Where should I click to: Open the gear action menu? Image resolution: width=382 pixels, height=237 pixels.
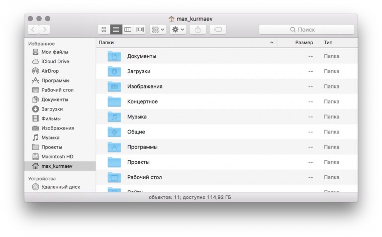[178, 30]
